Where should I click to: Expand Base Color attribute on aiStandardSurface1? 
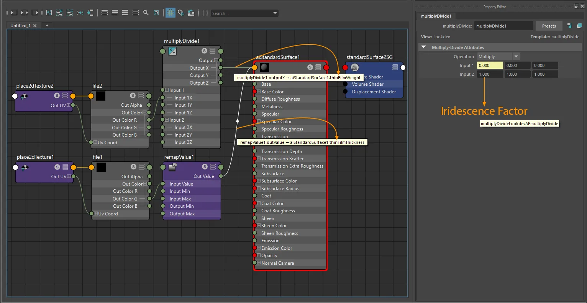[259, 92]
